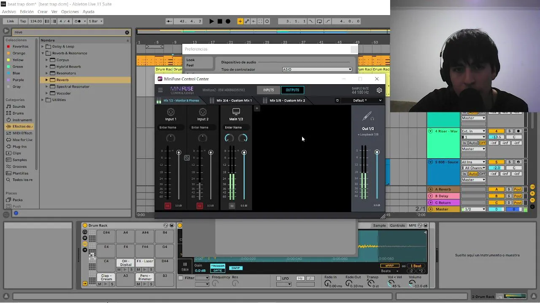Toggle the Ableton loop switch in transport
Viewport: 540px width, 303px height.
click(x=319, y=21)
